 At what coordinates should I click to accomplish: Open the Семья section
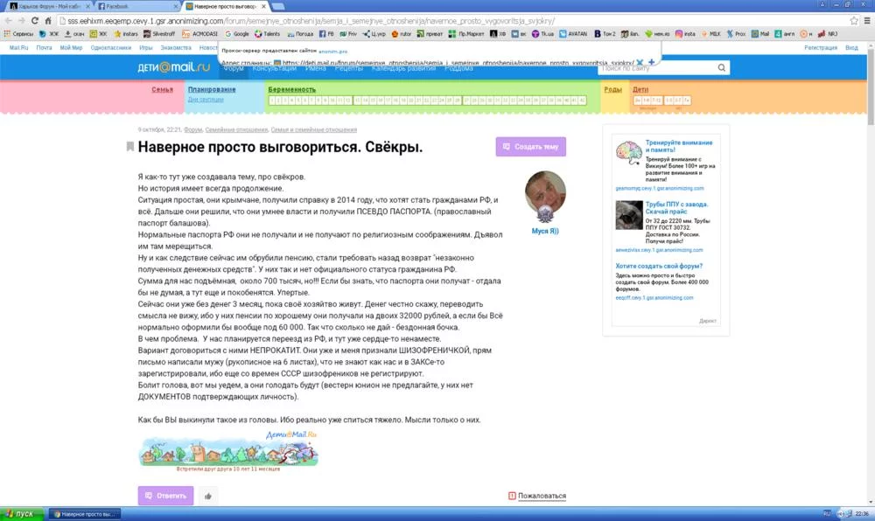click(x=163, y=89)
